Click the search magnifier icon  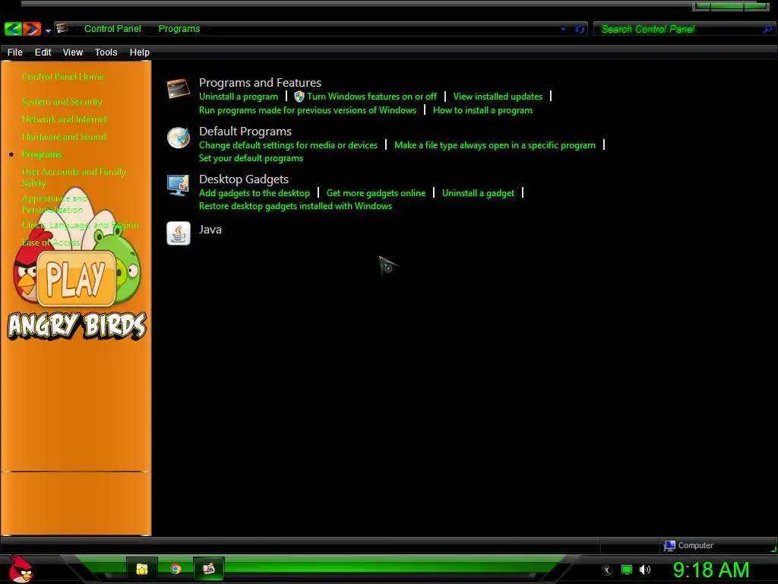click(768, 30)
